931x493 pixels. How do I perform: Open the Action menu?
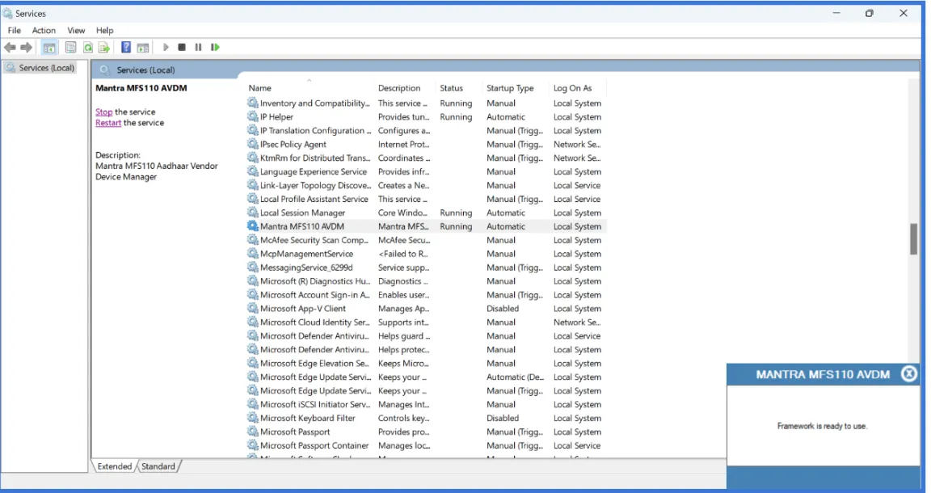click(x=44, y=31)
